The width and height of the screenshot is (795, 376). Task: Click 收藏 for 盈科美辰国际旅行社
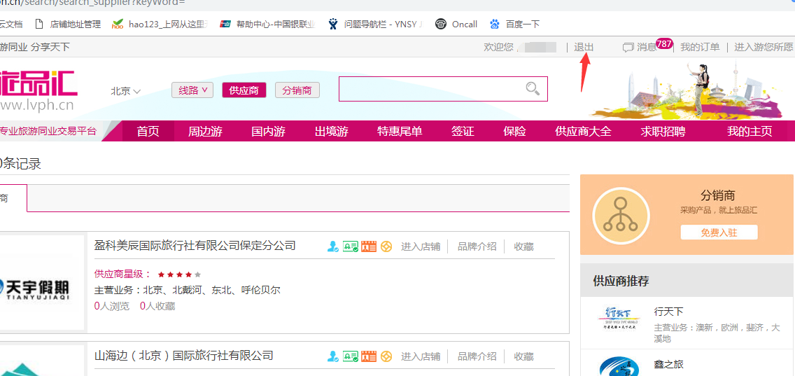point(523,246)
